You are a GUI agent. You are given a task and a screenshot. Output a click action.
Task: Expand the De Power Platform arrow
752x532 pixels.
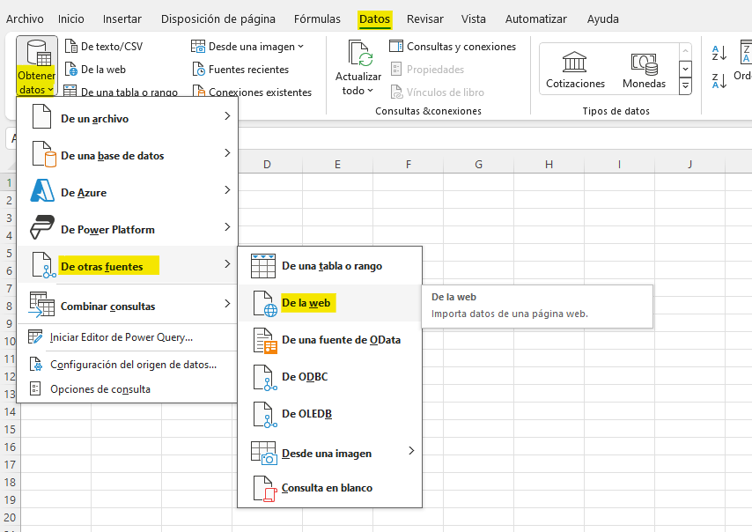pyautogui.click(x=227, y=227)
